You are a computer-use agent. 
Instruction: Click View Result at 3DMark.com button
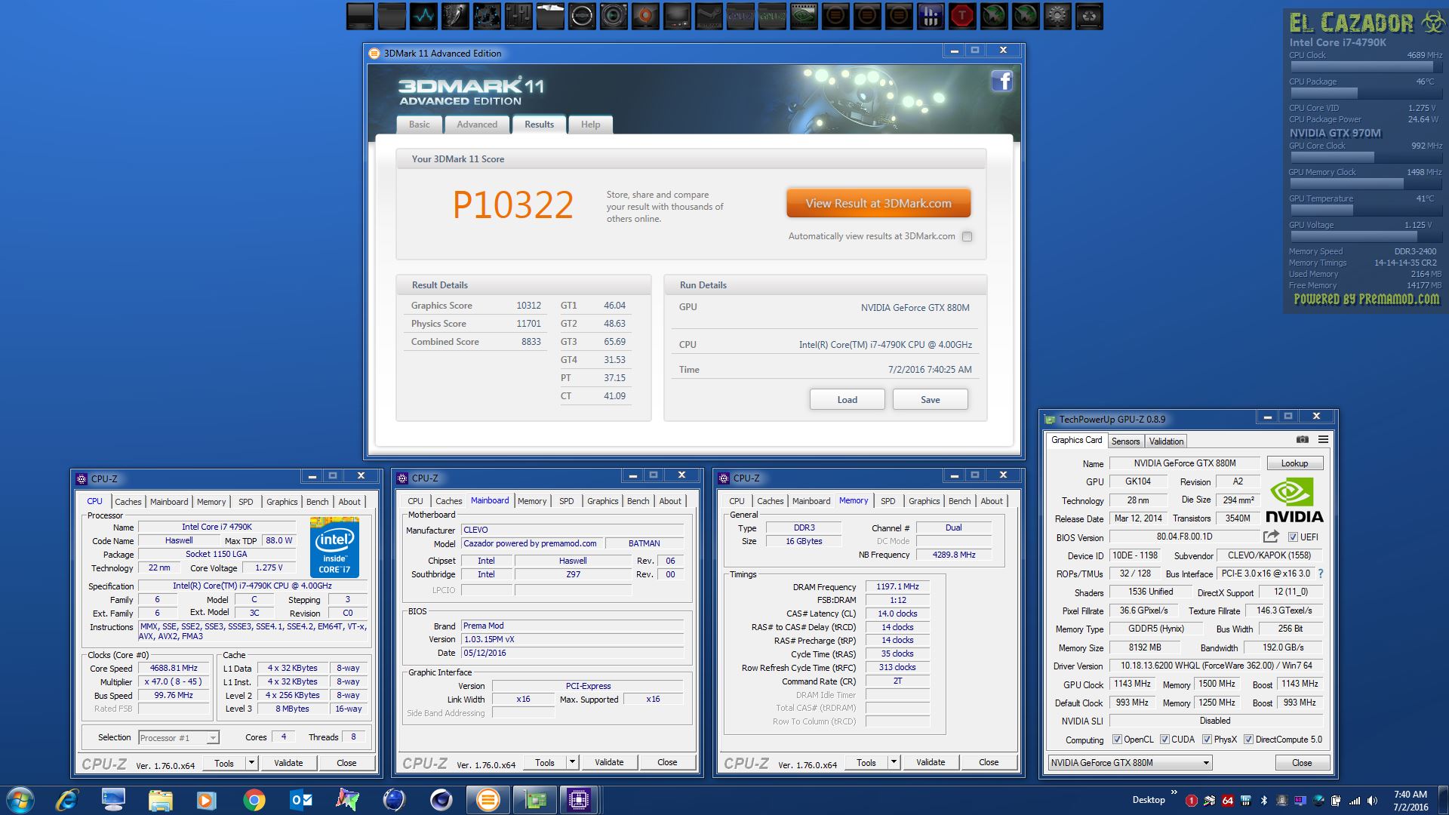[878, 203]
